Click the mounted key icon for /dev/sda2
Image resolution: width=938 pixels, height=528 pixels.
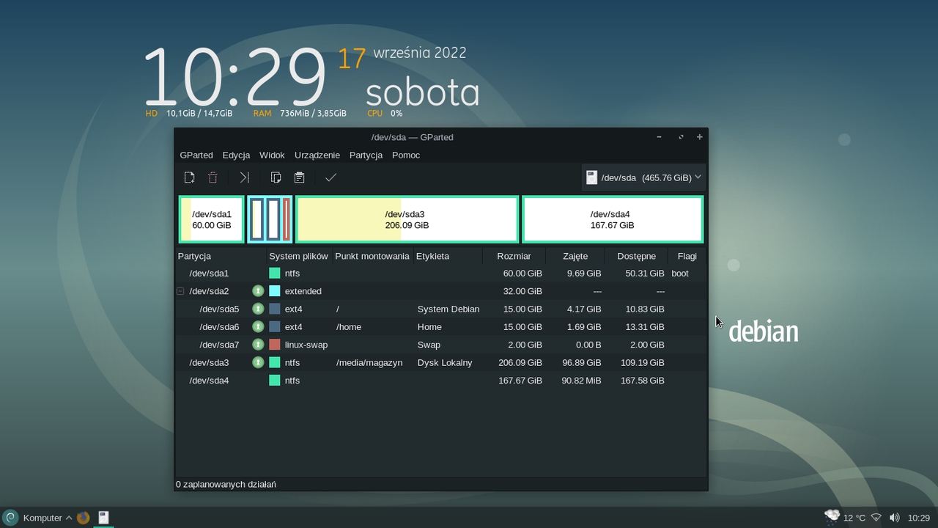(258, 291)
